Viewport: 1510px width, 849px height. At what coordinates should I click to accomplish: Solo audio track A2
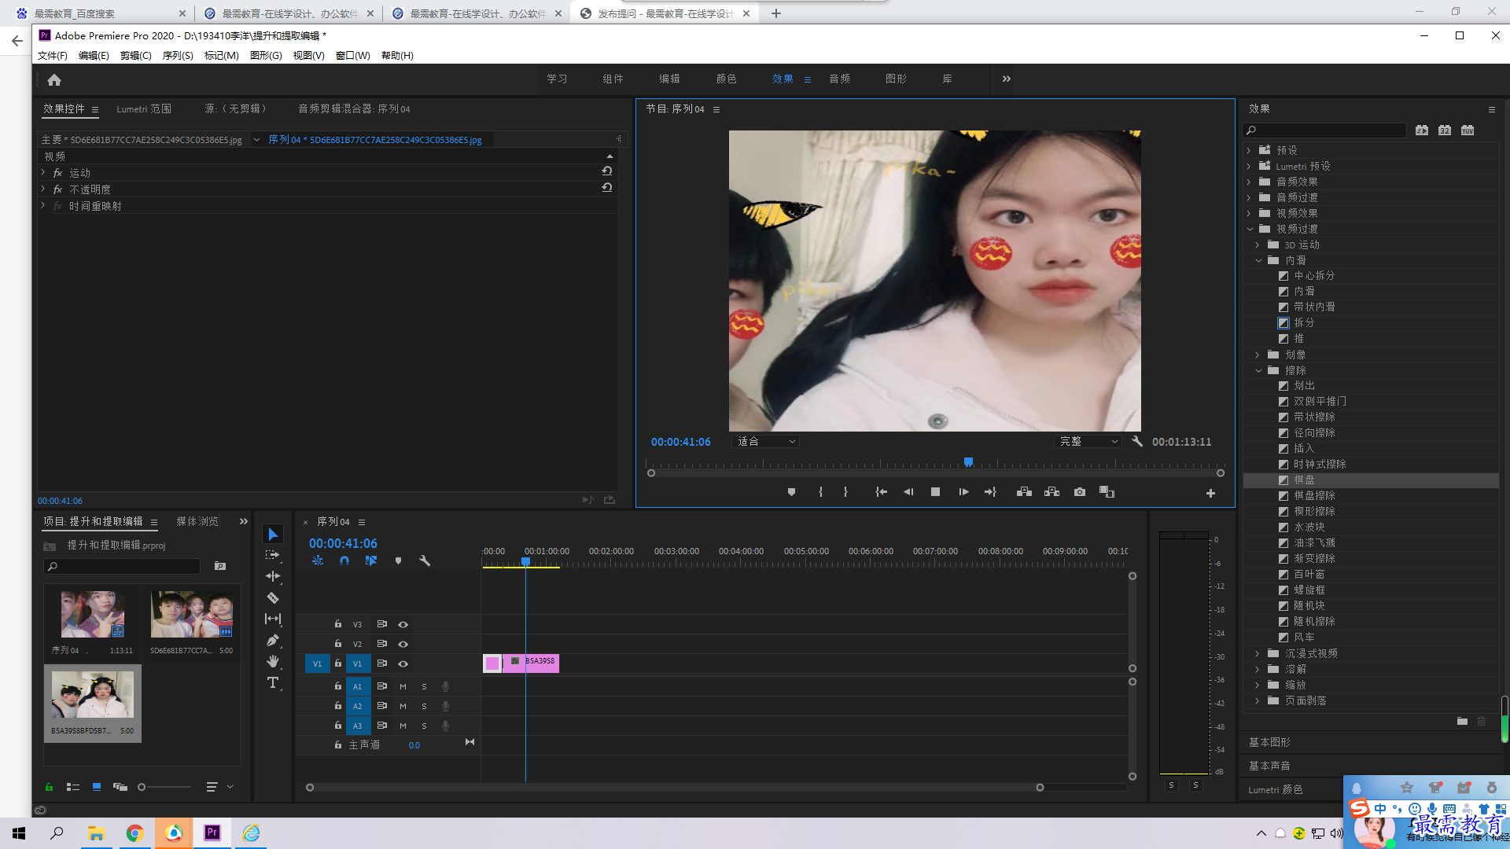424,707
